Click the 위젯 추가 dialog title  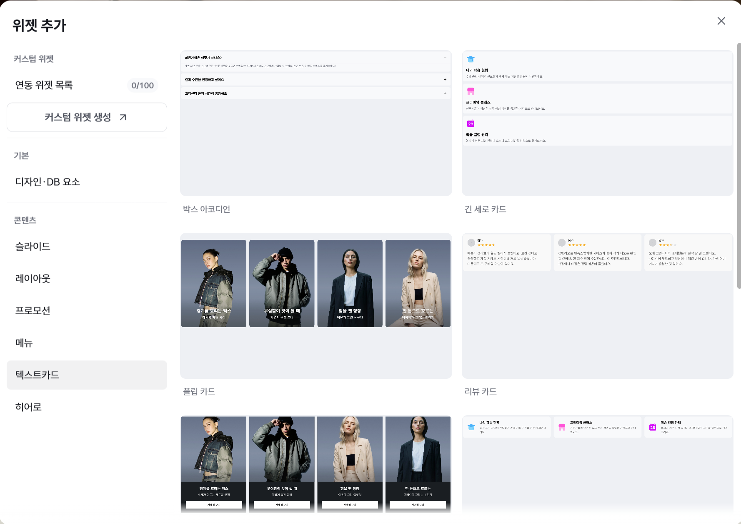pos(39,25)
